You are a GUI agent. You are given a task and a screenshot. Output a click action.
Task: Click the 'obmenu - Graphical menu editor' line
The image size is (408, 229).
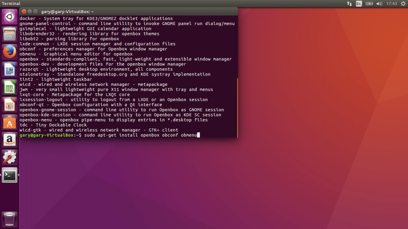pos(76,54)
